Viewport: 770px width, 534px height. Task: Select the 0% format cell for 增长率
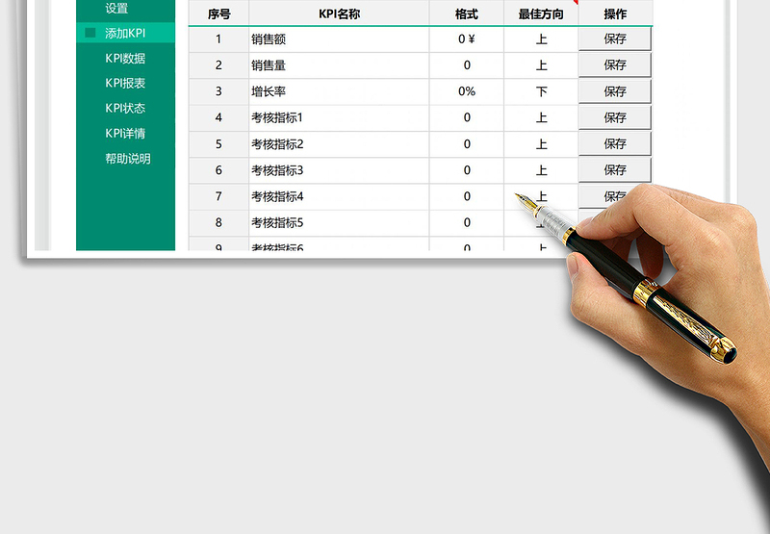(467, 91)
